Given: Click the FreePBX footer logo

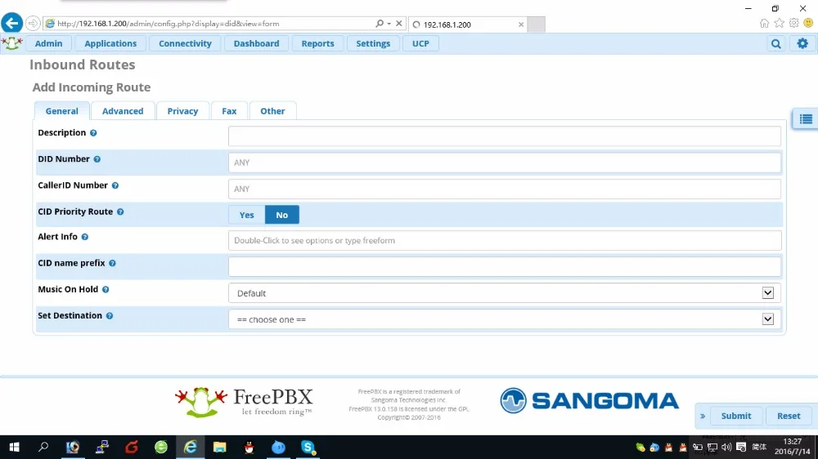Looking at the screenshot, I should pyautogui.click(x=244, y=402).
